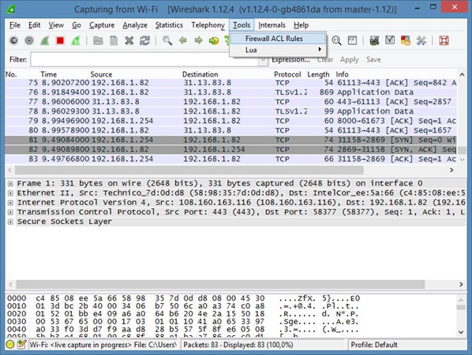This screenshot has width=472, height=355.
Task: Close this capture file (X icon)
Action: point(129,40)
